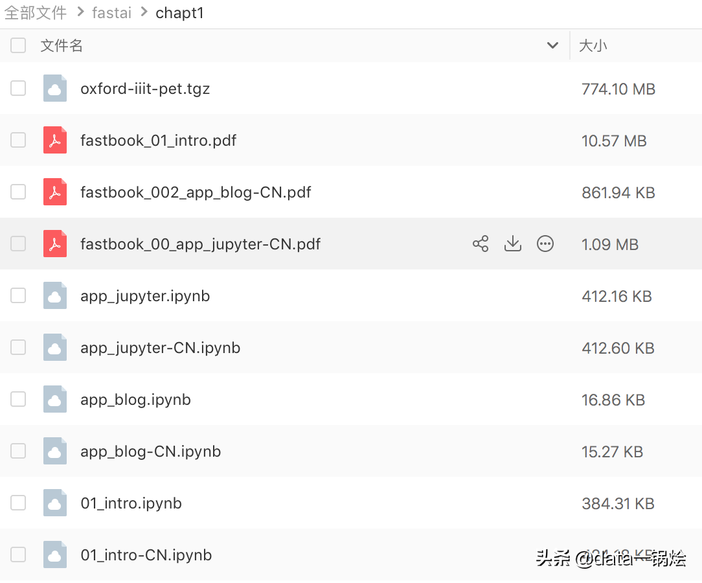Click the PDF icon of fastbook_002_app_blog-CN.pdf

click(x=55, y=192)
